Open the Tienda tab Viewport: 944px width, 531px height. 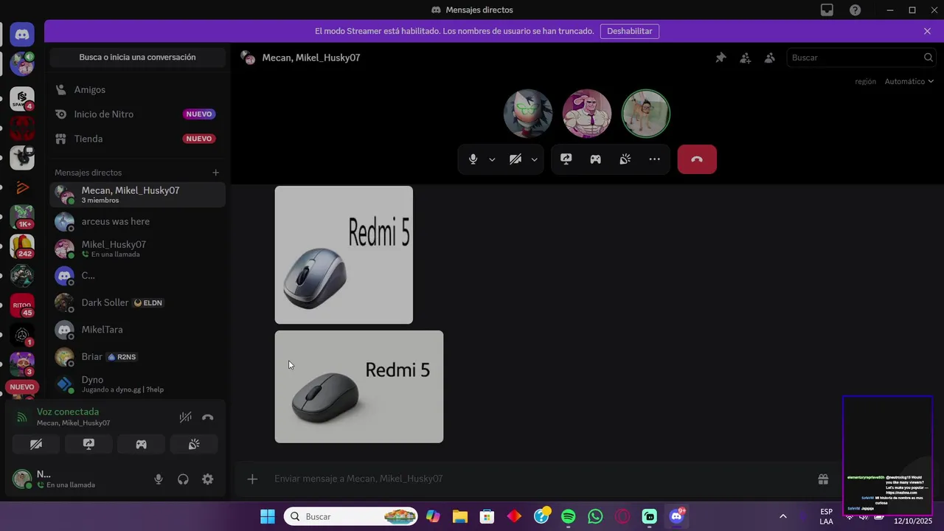pyautogui.click(x=138, y=139)
